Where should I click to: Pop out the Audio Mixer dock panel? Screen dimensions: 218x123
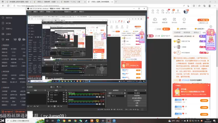pos(105,90)
